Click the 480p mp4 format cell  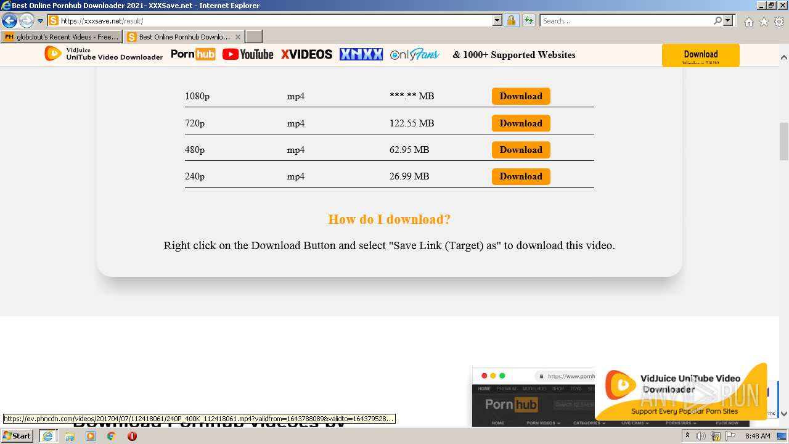pyautogui.click(x=296, y=150)
